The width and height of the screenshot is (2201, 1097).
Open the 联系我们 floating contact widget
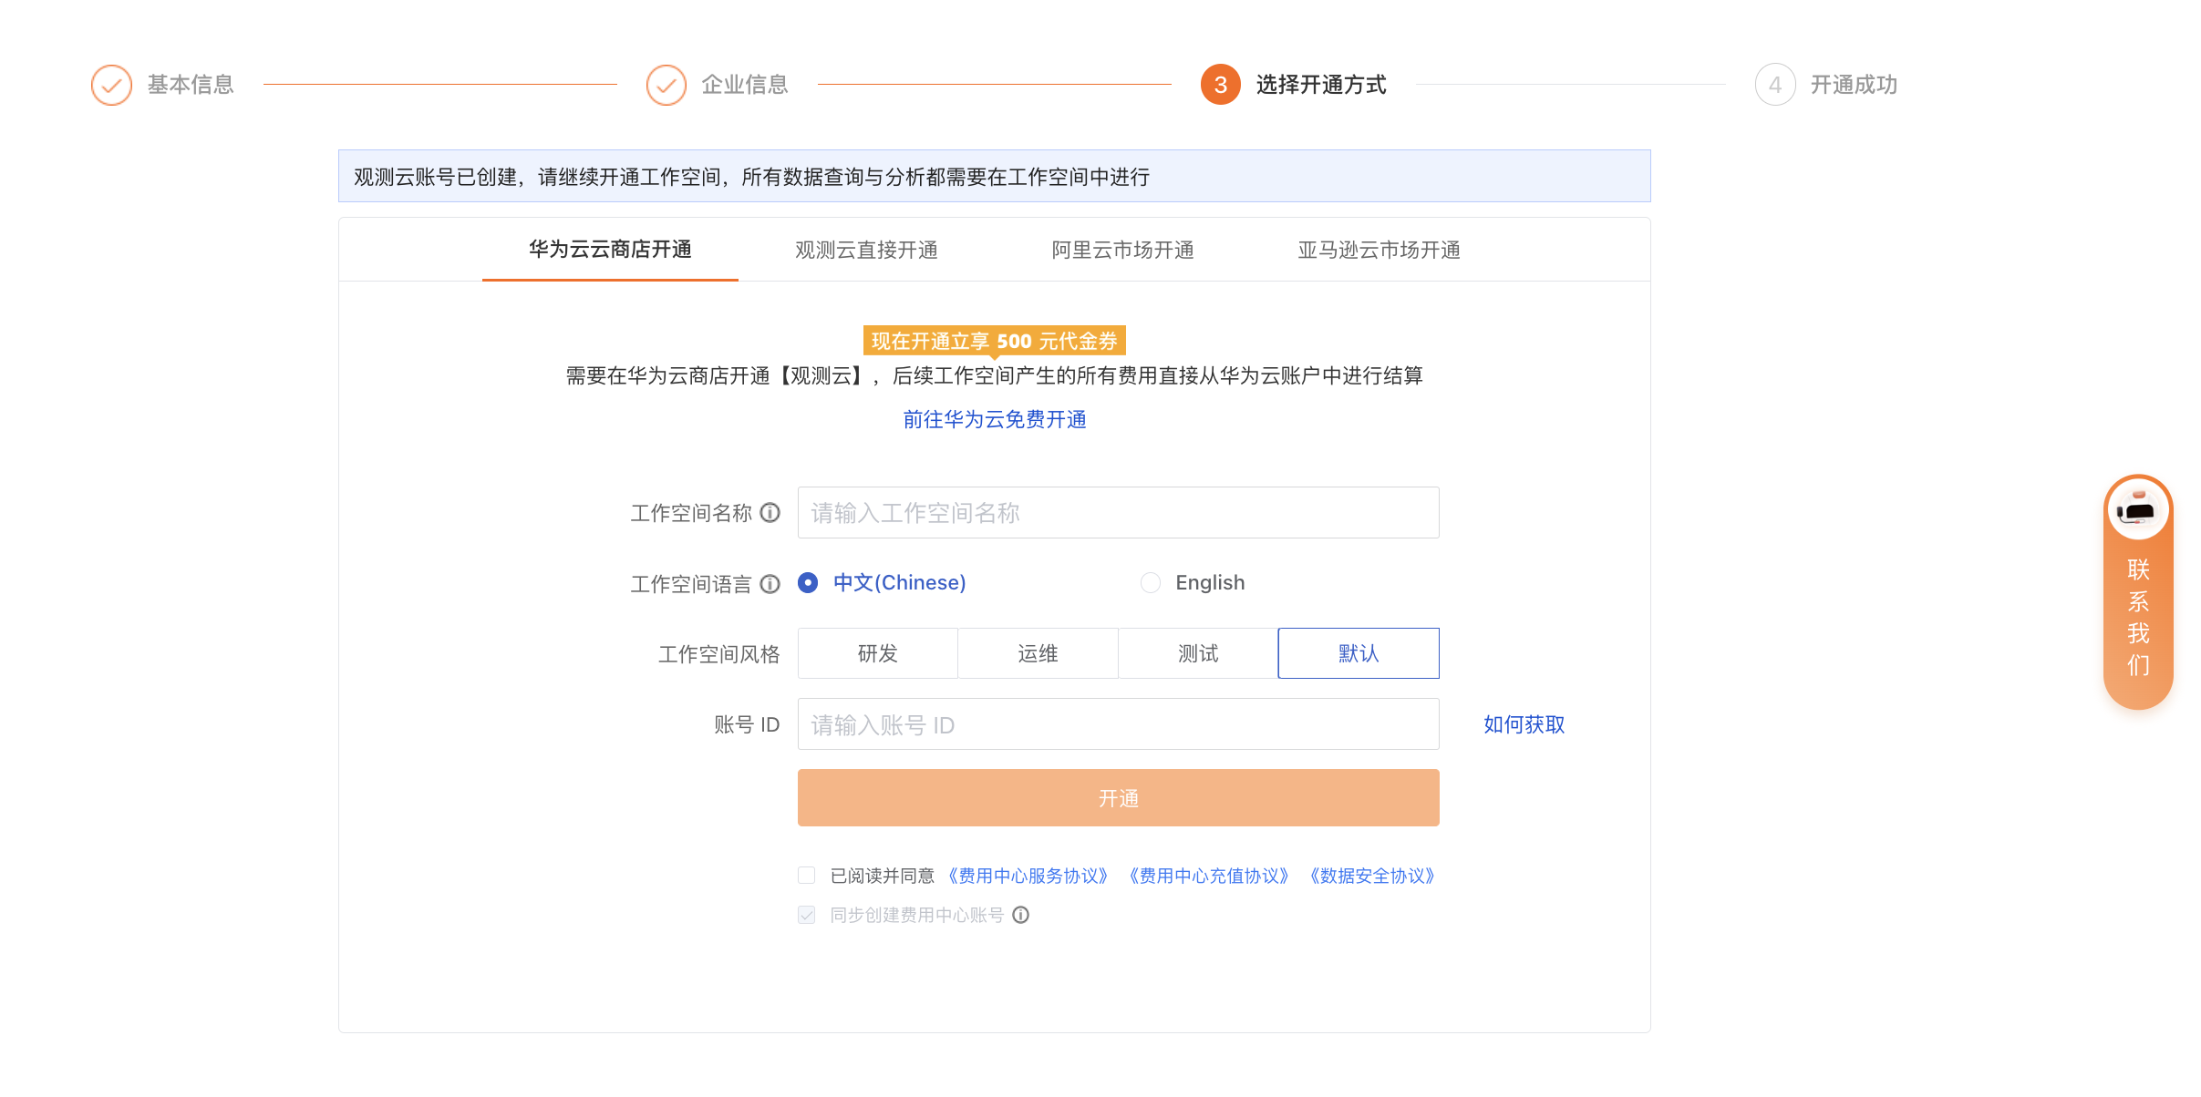coord(2137,592)
